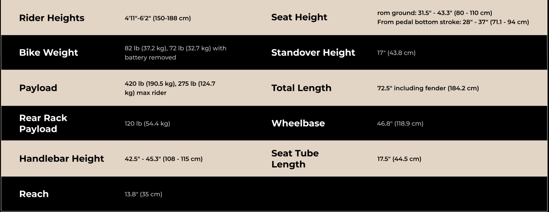The width and height of the screenshot is (549, 212).
Task: Click the Rear Rack Payload label
Action: point(43,123)
